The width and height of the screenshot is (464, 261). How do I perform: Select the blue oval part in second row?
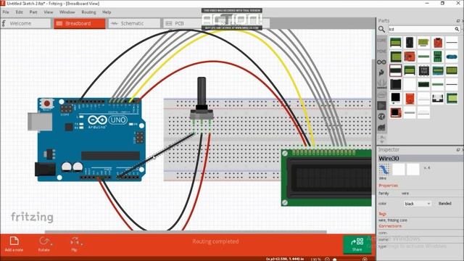click(452, 57)
